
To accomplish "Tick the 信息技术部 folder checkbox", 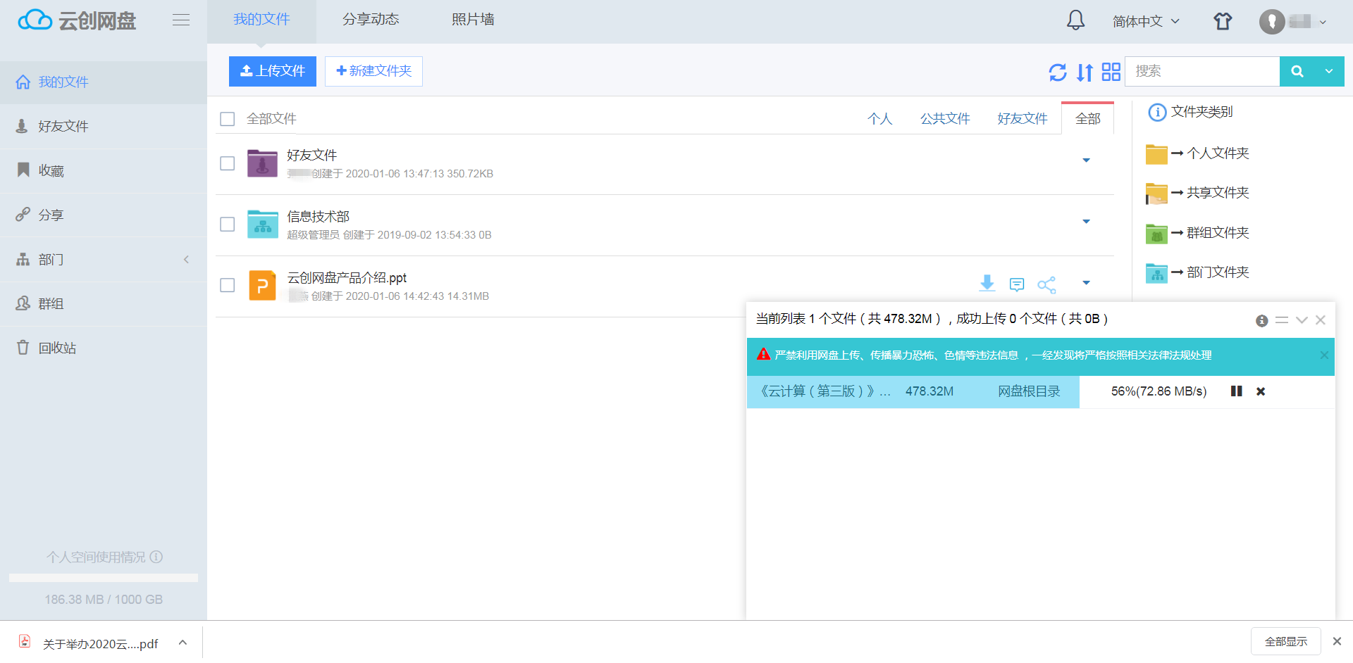I will 227,225.
